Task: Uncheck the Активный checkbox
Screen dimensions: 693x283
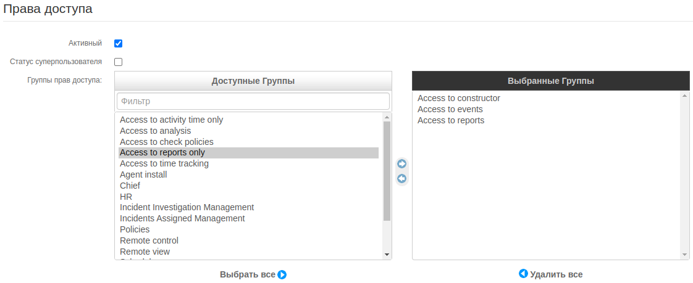Action: (x=119, y=43)
